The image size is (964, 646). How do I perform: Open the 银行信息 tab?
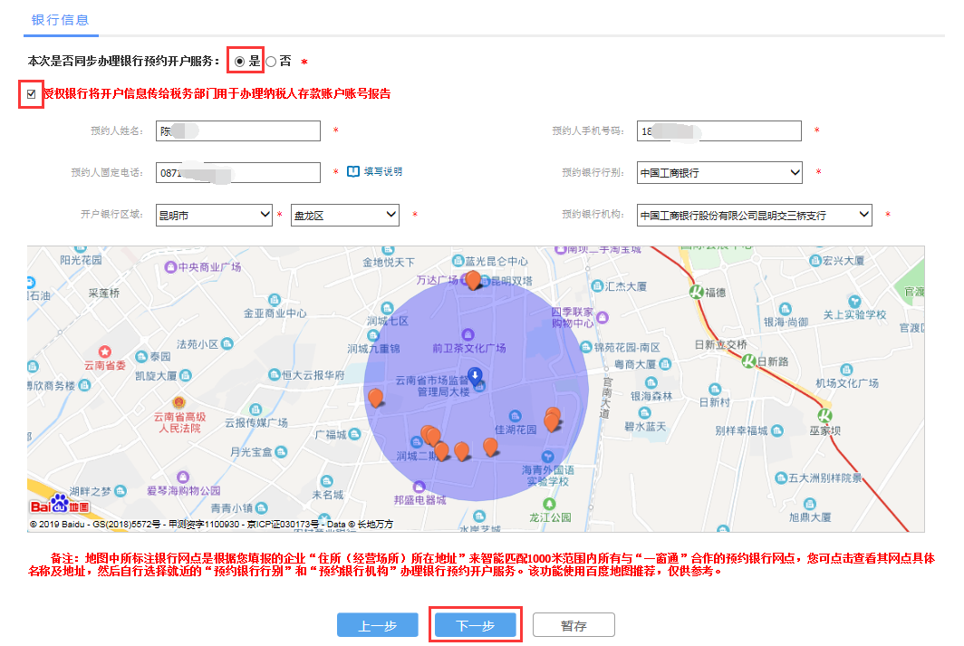pos(60,20)
